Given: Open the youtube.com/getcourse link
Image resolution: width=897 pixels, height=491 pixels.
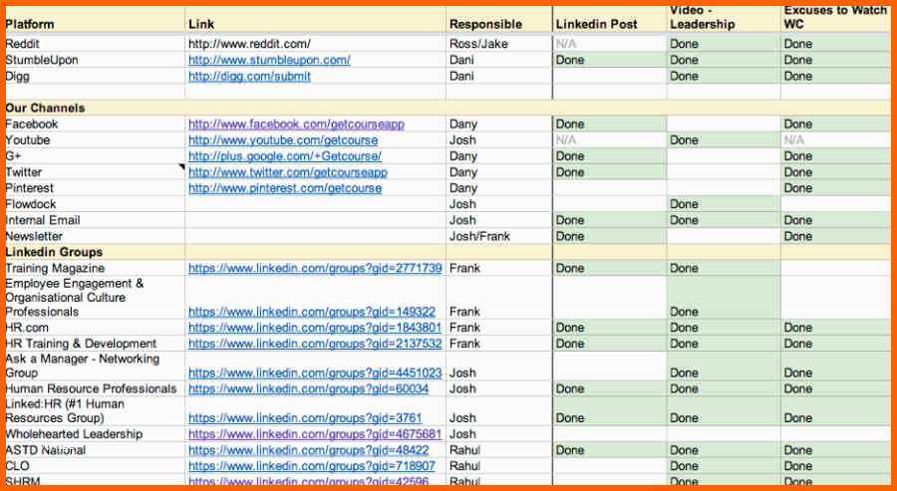Looking at the screenshot, I should click(x=283, y=140).
